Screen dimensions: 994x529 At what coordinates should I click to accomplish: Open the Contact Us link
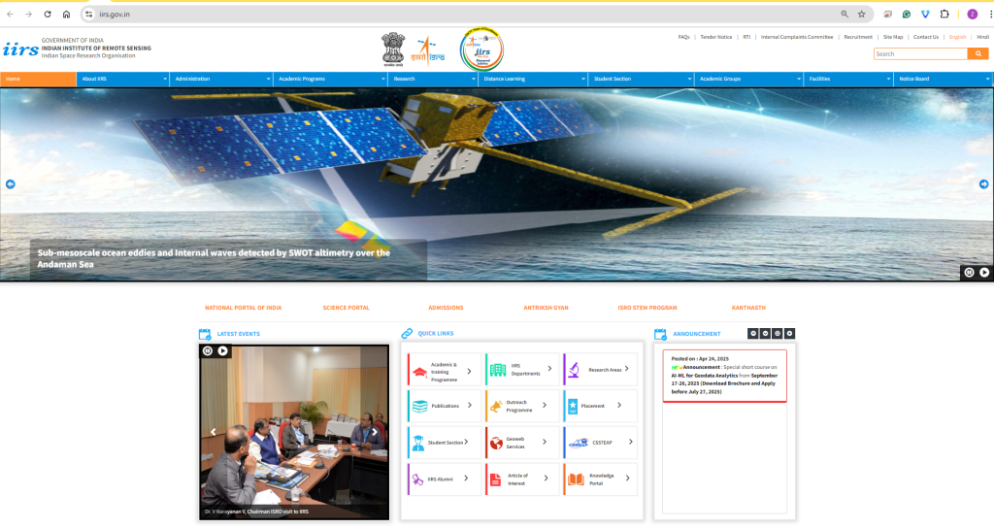tap(925, 38)
